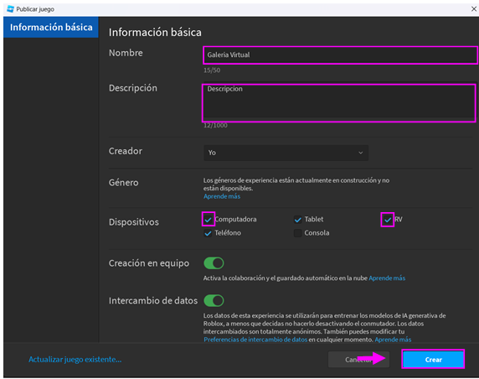Close the Publicar juego dialog

pyautogui.click(x=473, y=9)
